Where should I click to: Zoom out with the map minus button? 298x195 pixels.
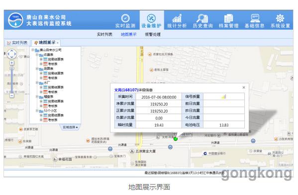pyautogui.click(x=12, y=96)
